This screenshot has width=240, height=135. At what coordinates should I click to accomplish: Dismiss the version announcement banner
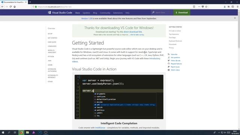(235, 18)
